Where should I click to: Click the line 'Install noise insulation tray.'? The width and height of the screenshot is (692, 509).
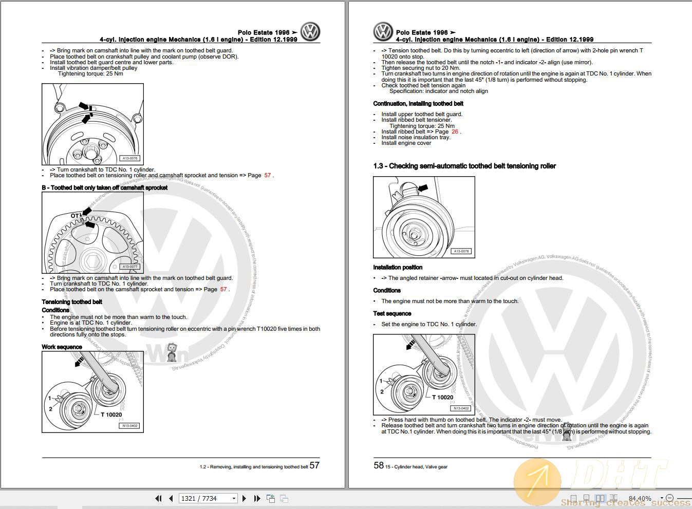tap(416, 137)
